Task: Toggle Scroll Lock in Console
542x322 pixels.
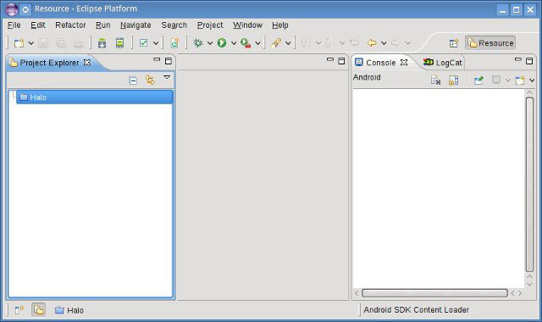Action: coord(454,80)
